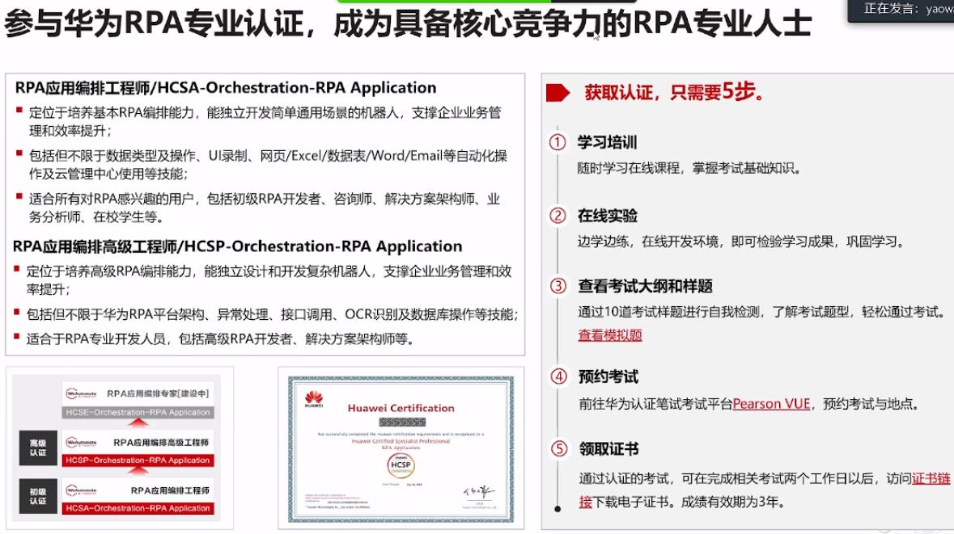Open the 查看模拟题 link
The height and width of the screenshot is (534, 954).
(x=609, y=335)
